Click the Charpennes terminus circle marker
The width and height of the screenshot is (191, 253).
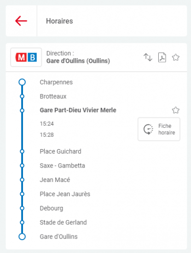tap(22, 82)
